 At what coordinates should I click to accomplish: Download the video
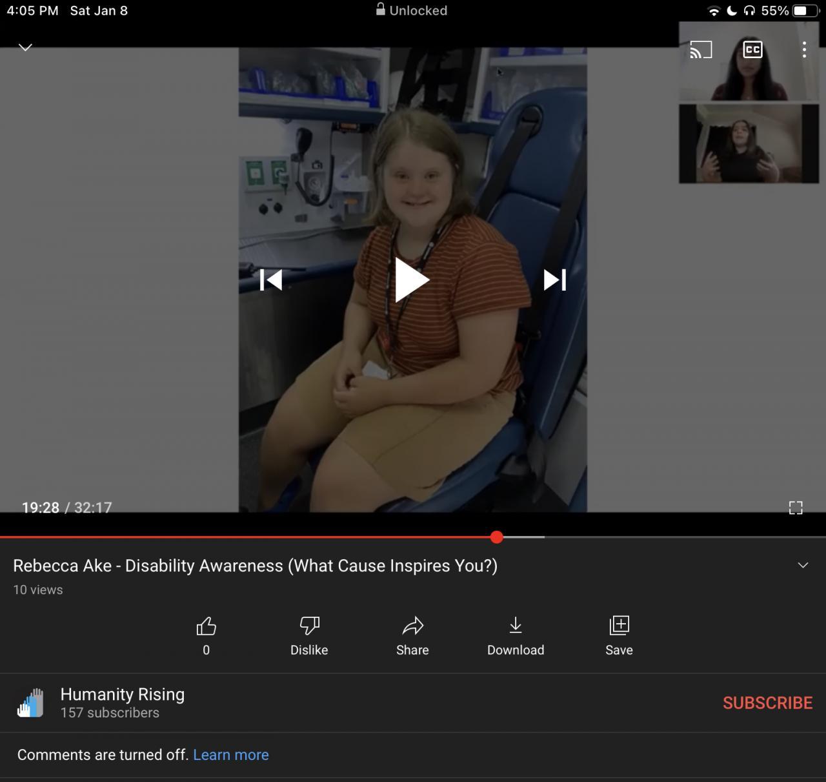click(516, 635)
